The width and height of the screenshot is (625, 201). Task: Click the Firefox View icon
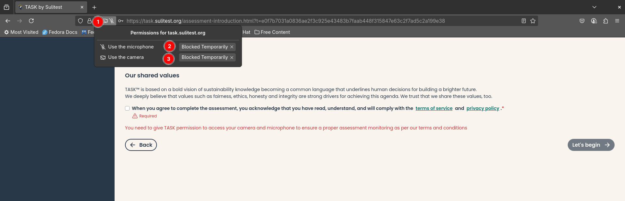(7, 7)
